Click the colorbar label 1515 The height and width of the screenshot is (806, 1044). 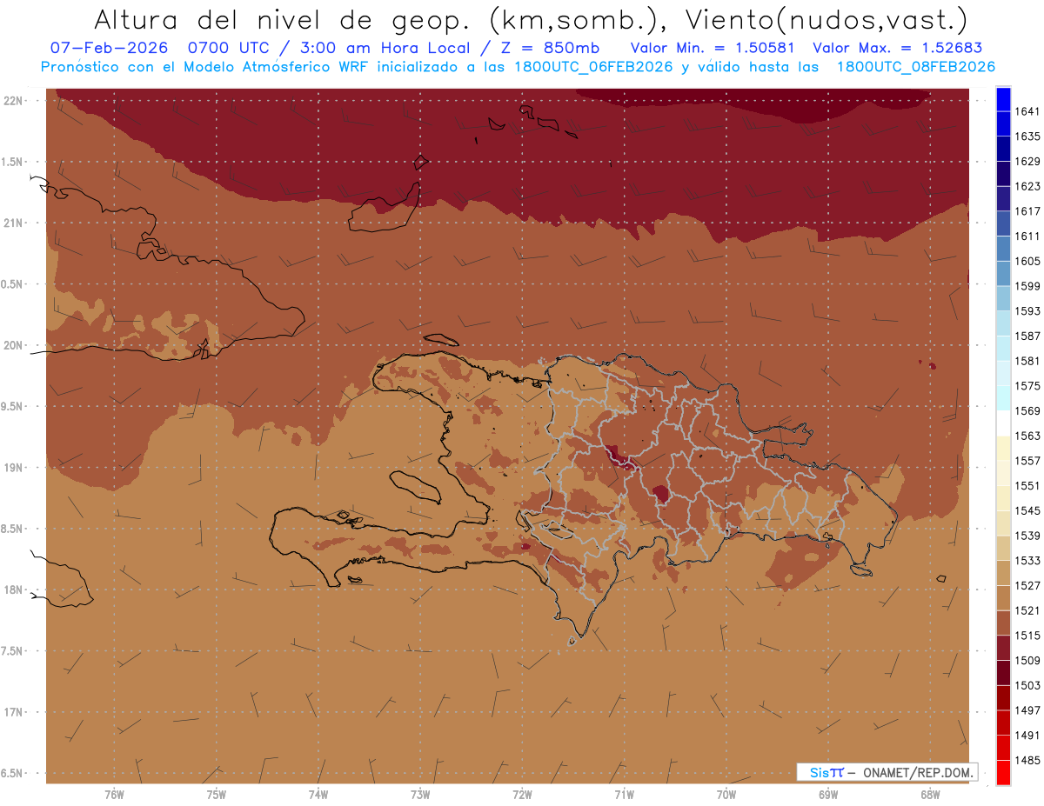(1027, 636)
